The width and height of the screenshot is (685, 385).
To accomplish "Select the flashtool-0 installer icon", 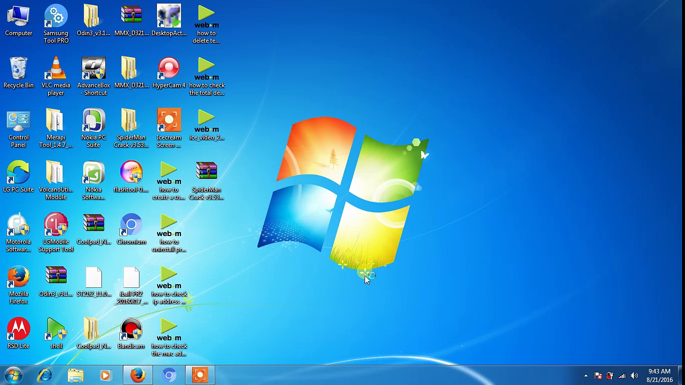I will pyautogui.click(x=131, y=177).
